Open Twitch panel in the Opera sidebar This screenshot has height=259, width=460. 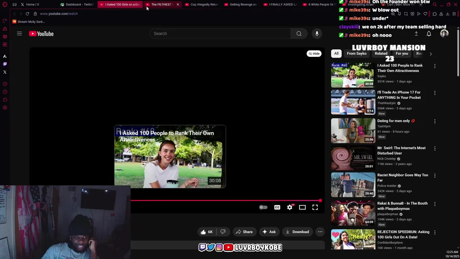tap(5, 64)
